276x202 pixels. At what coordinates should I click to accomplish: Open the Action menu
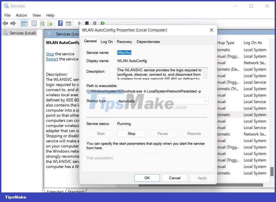tap(21, 15)
